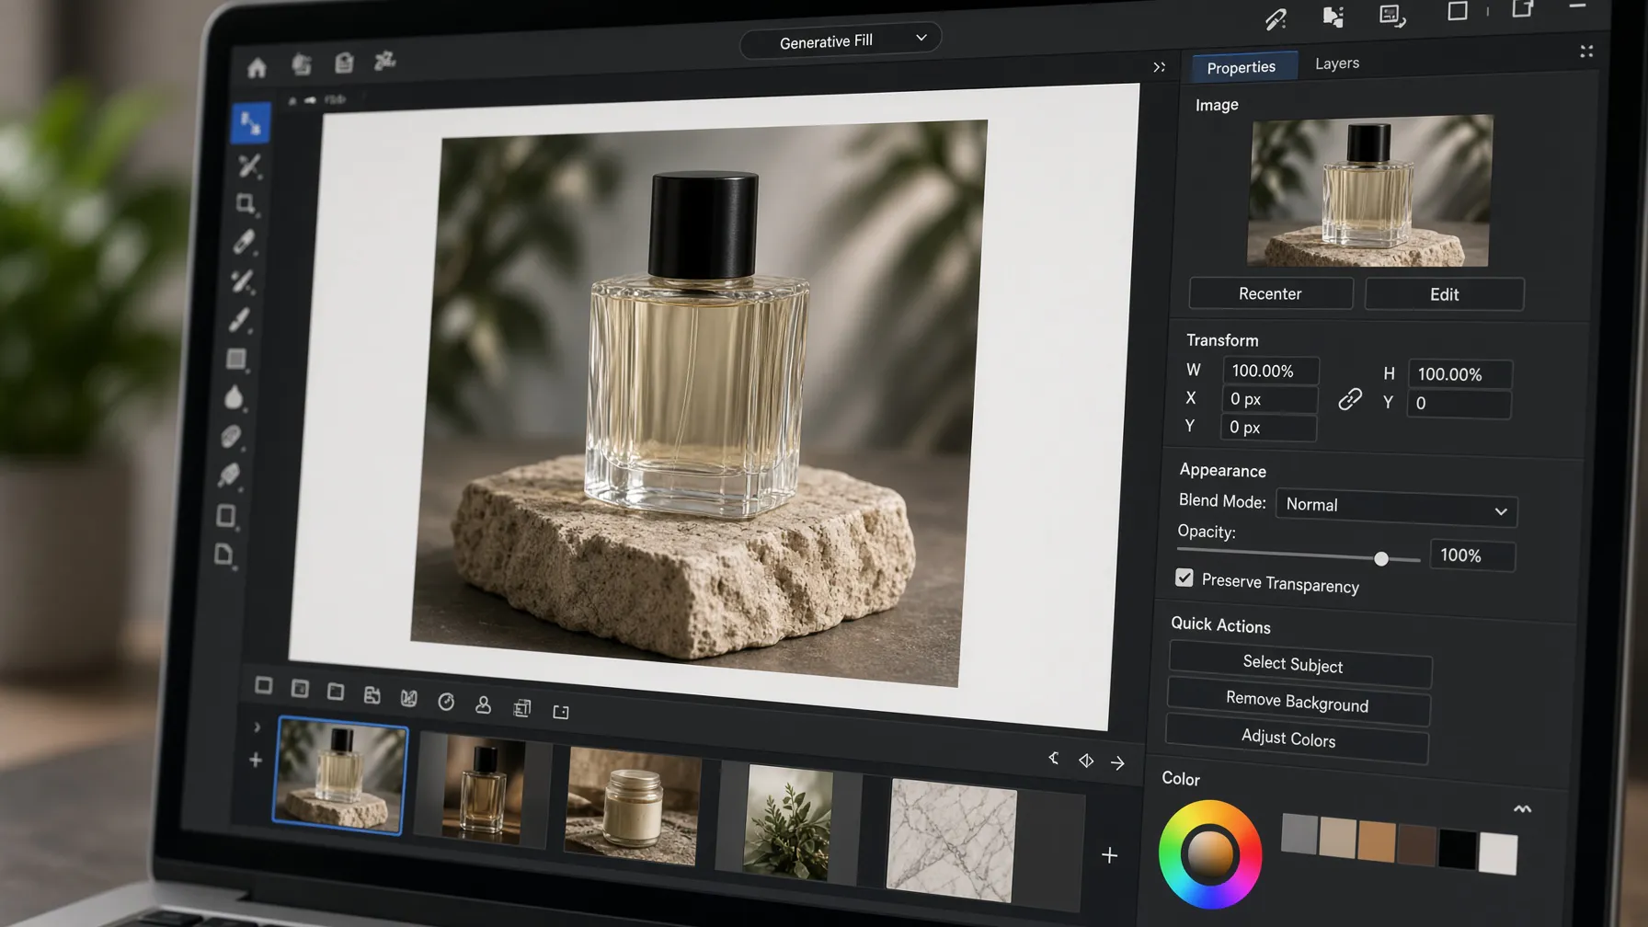Click the Opacity slider handle
Screen dimensions: 1648x927
click(x=1380, y=558)
